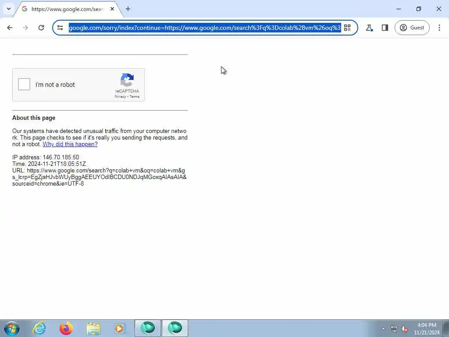Open network status tray icon
The width and height of the screenshot is (449, 337).
pos(394,329)
